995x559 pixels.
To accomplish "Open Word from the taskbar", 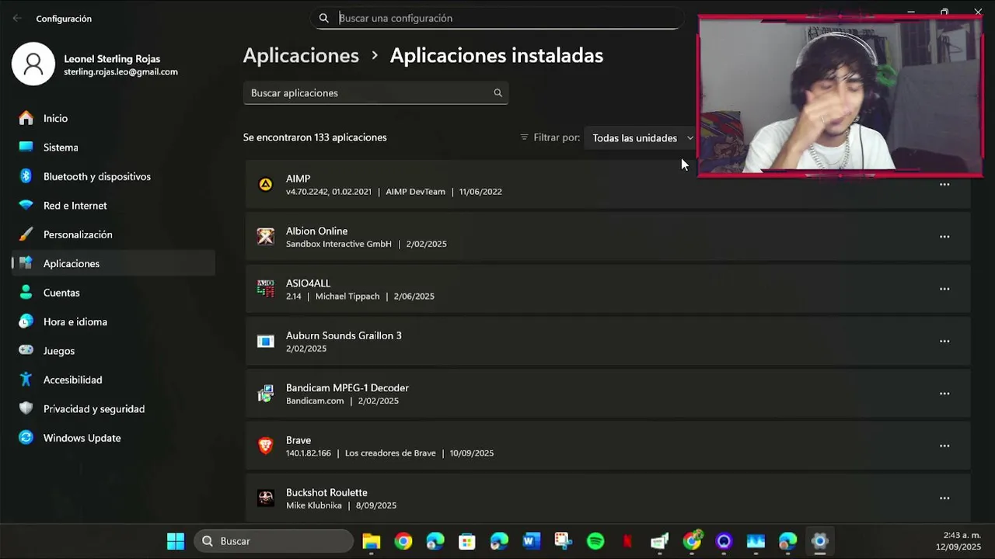I will pyautogui.click(x=532, y=541).
